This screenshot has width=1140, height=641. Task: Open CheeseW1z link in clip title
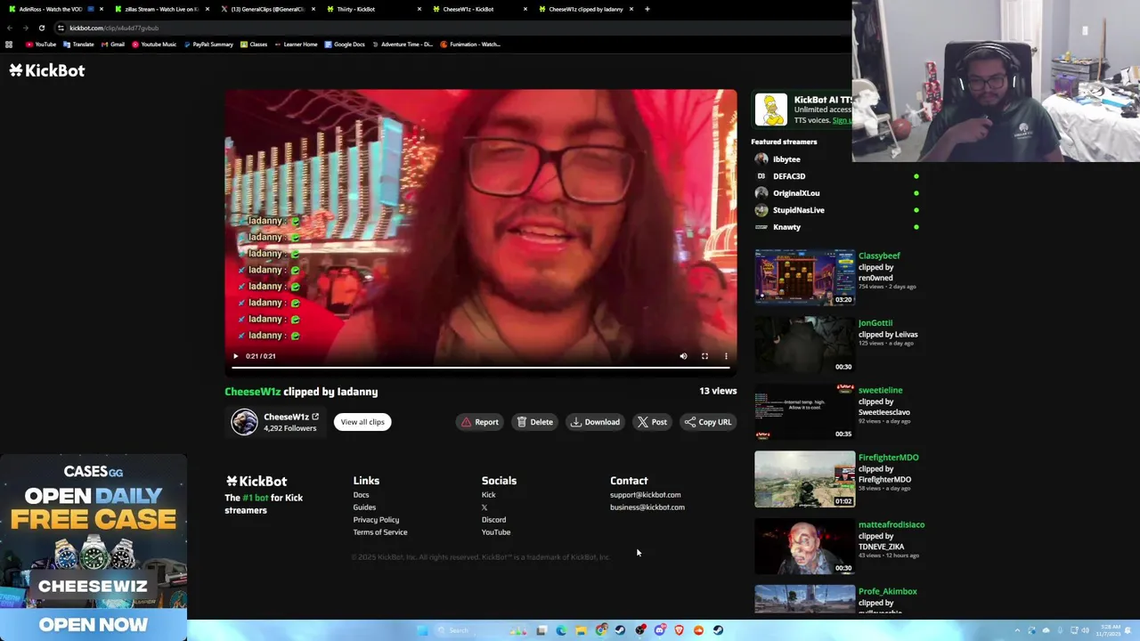tap(252, 392)
